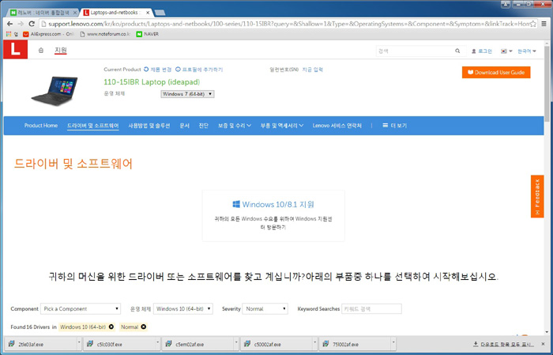Click the 로그인 login link
This screenshot has width=553, height=355.
click(x=482, y=51)
